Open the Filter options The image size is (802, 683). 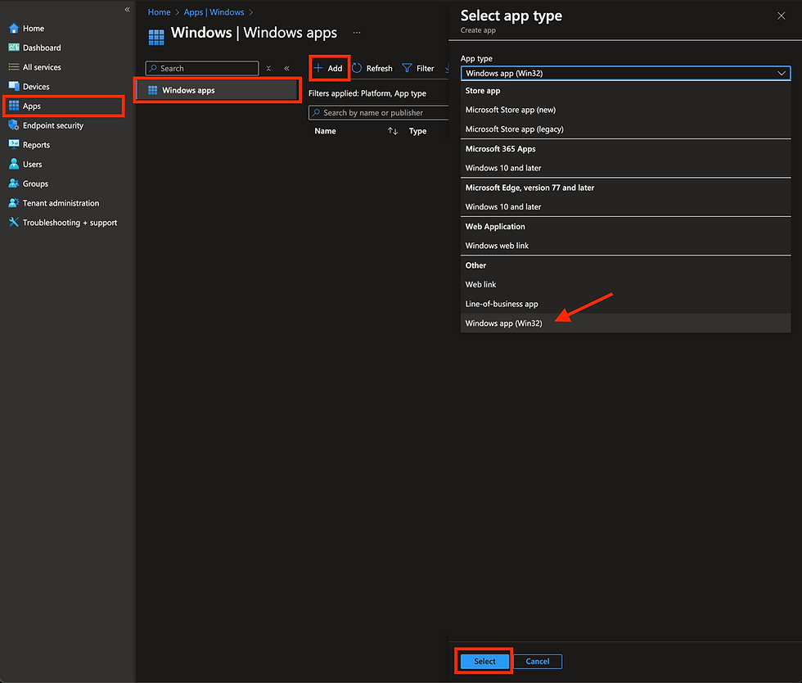(x=419, y=68)
